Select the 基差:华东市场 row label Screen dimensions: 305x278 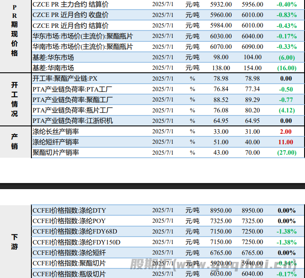coord(53,58)
